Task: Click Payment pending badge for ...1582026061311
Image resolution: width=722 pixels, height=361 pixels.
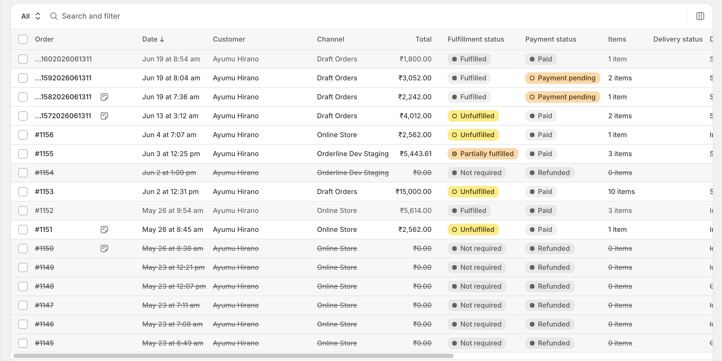Action: point(563,97)
